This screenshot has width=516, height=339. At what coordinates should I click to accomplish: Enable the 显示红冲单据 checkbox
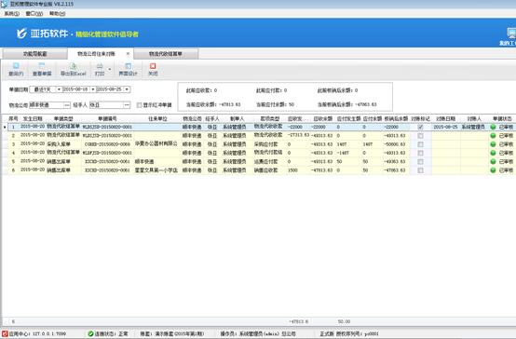tap(139, 105)
